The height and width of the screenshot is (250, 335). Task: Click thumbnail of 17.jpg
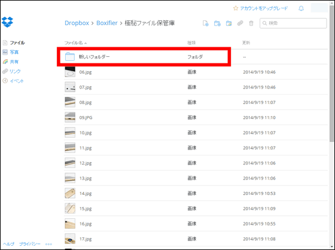(x=70, y=239)
